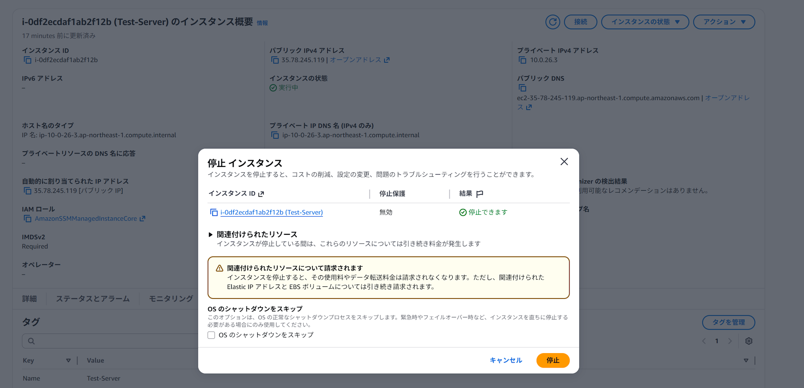Switch to the モニタリング tab
The image size is (804, 388).
tap(171, 299)
